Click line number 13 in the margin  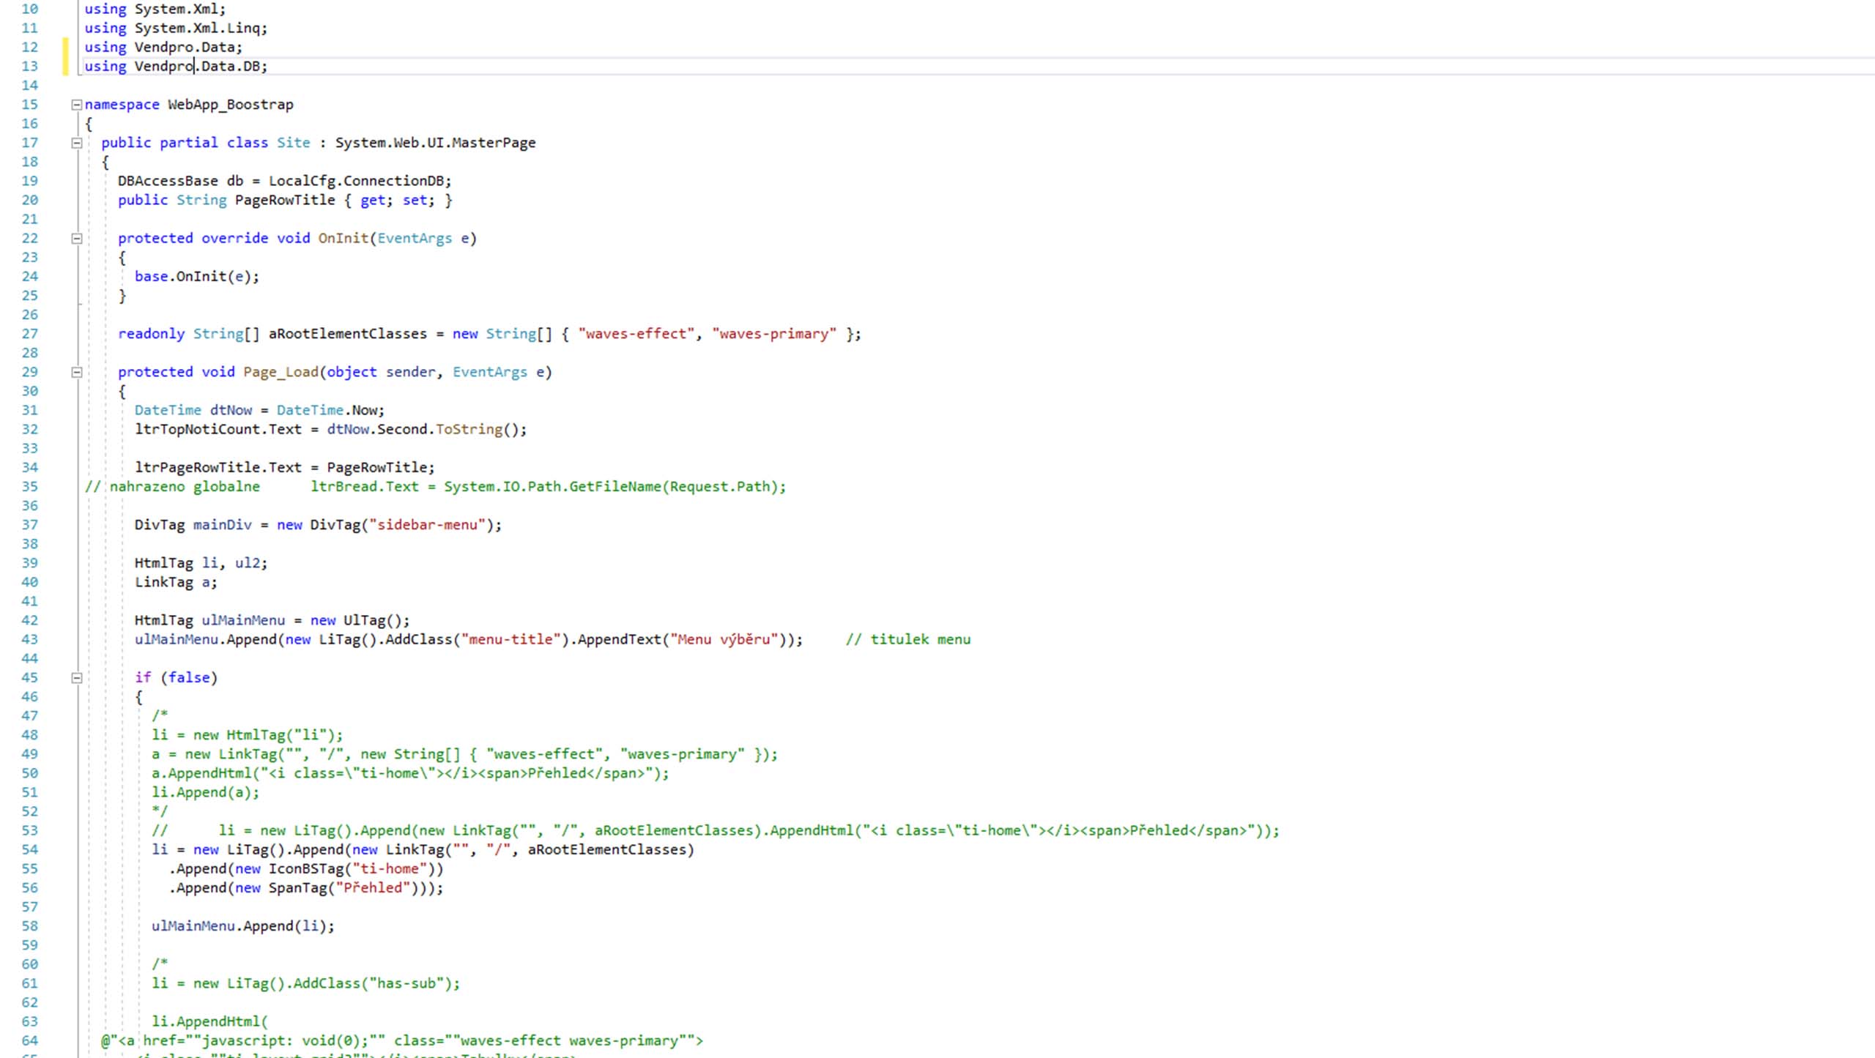coord(29,67)
